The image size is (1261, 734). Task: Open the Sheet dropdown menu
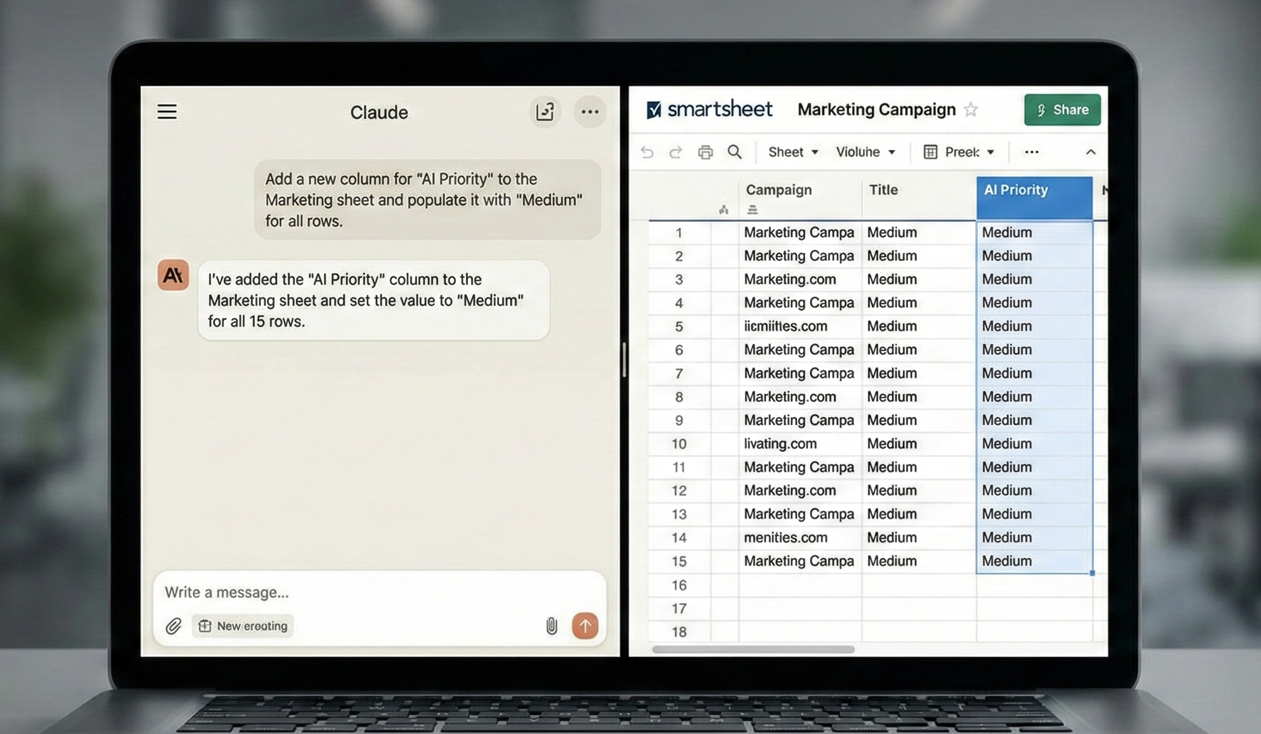pyautogui.click(x=793, y=152)
